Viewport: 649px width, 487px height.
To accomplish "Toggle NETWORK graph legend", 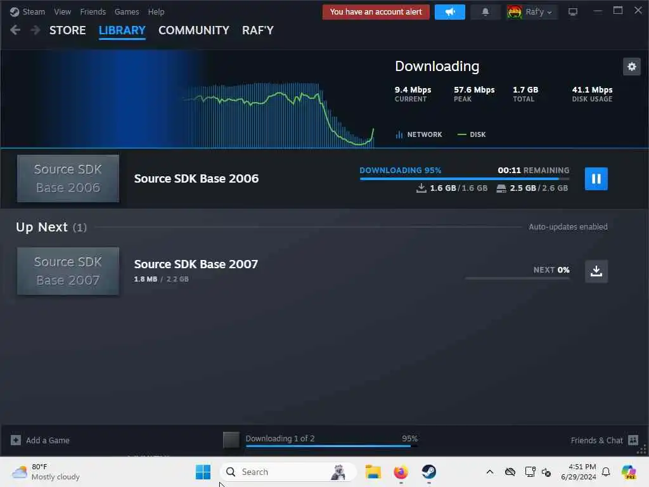I will [x=419, y=134].
